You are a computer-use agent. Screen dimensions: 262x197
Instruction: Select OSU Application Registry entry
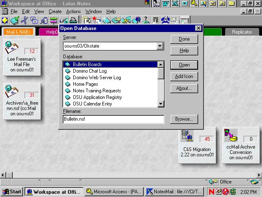coord(110,97)
